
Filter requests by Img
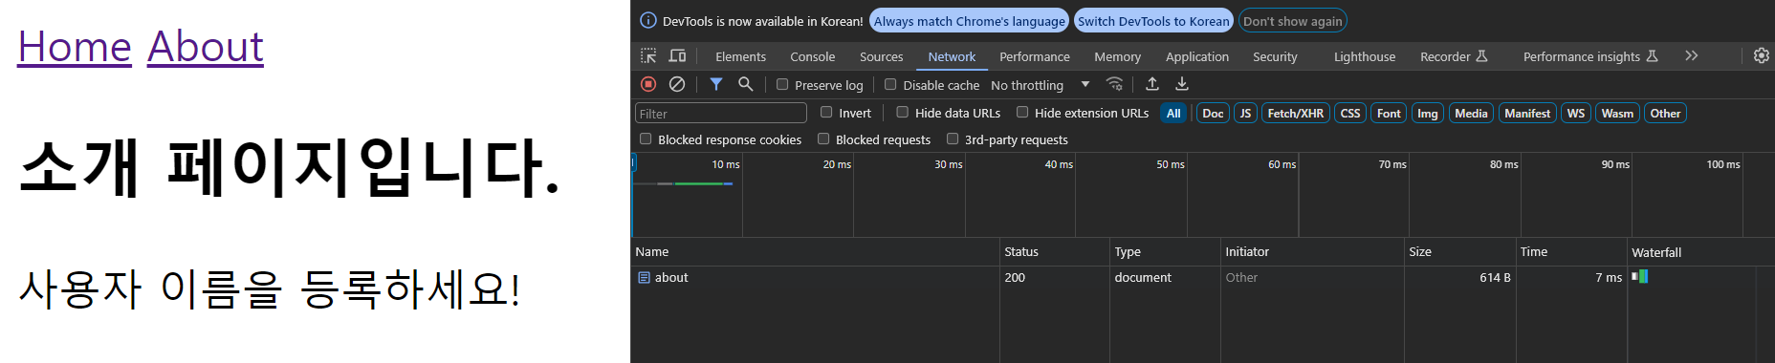coord(1428,113)
